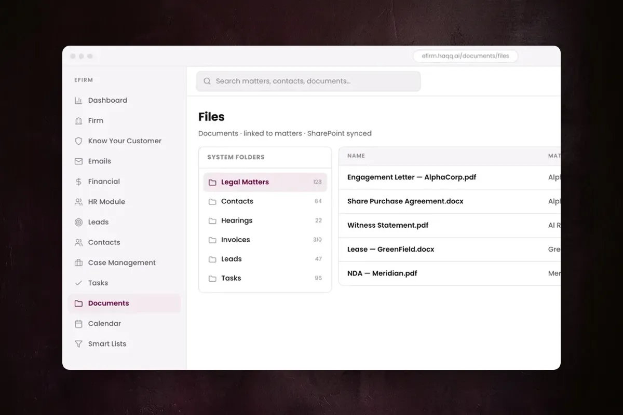The height and width of the screenshot is (415, 623).
Task: Click the EFIRM label in sidebar
Action: tap(84, 80)
